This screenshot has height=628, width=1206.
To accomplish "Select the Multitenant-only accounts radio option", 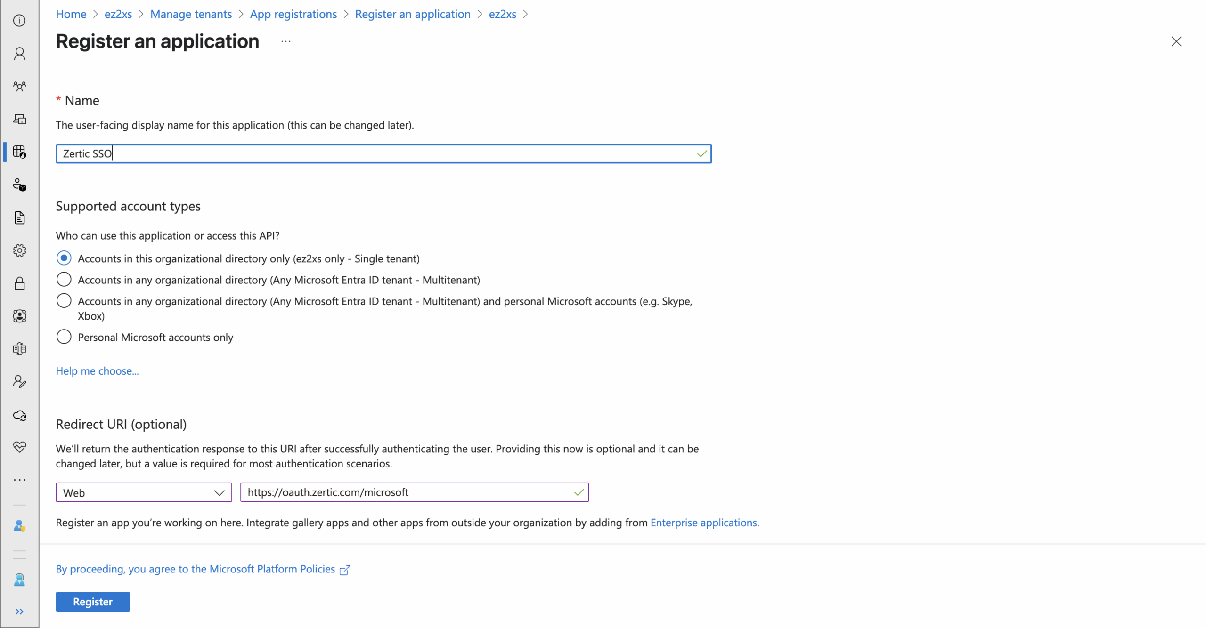I will click(64, 280).
